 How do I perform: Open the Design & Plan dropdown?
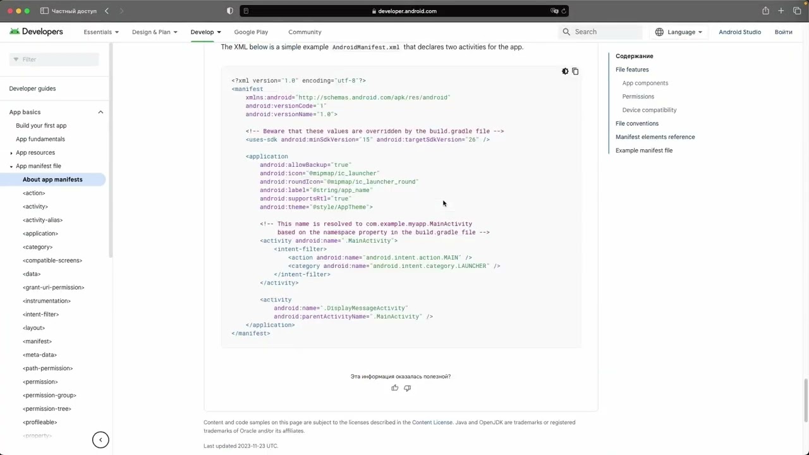click(155, 32)
